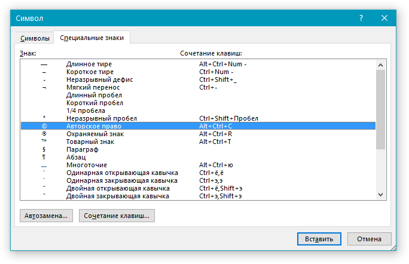Viewport: 409px width, 264px height.
Task: Click the registered ® symbol icon
Action: pos(44,134)
